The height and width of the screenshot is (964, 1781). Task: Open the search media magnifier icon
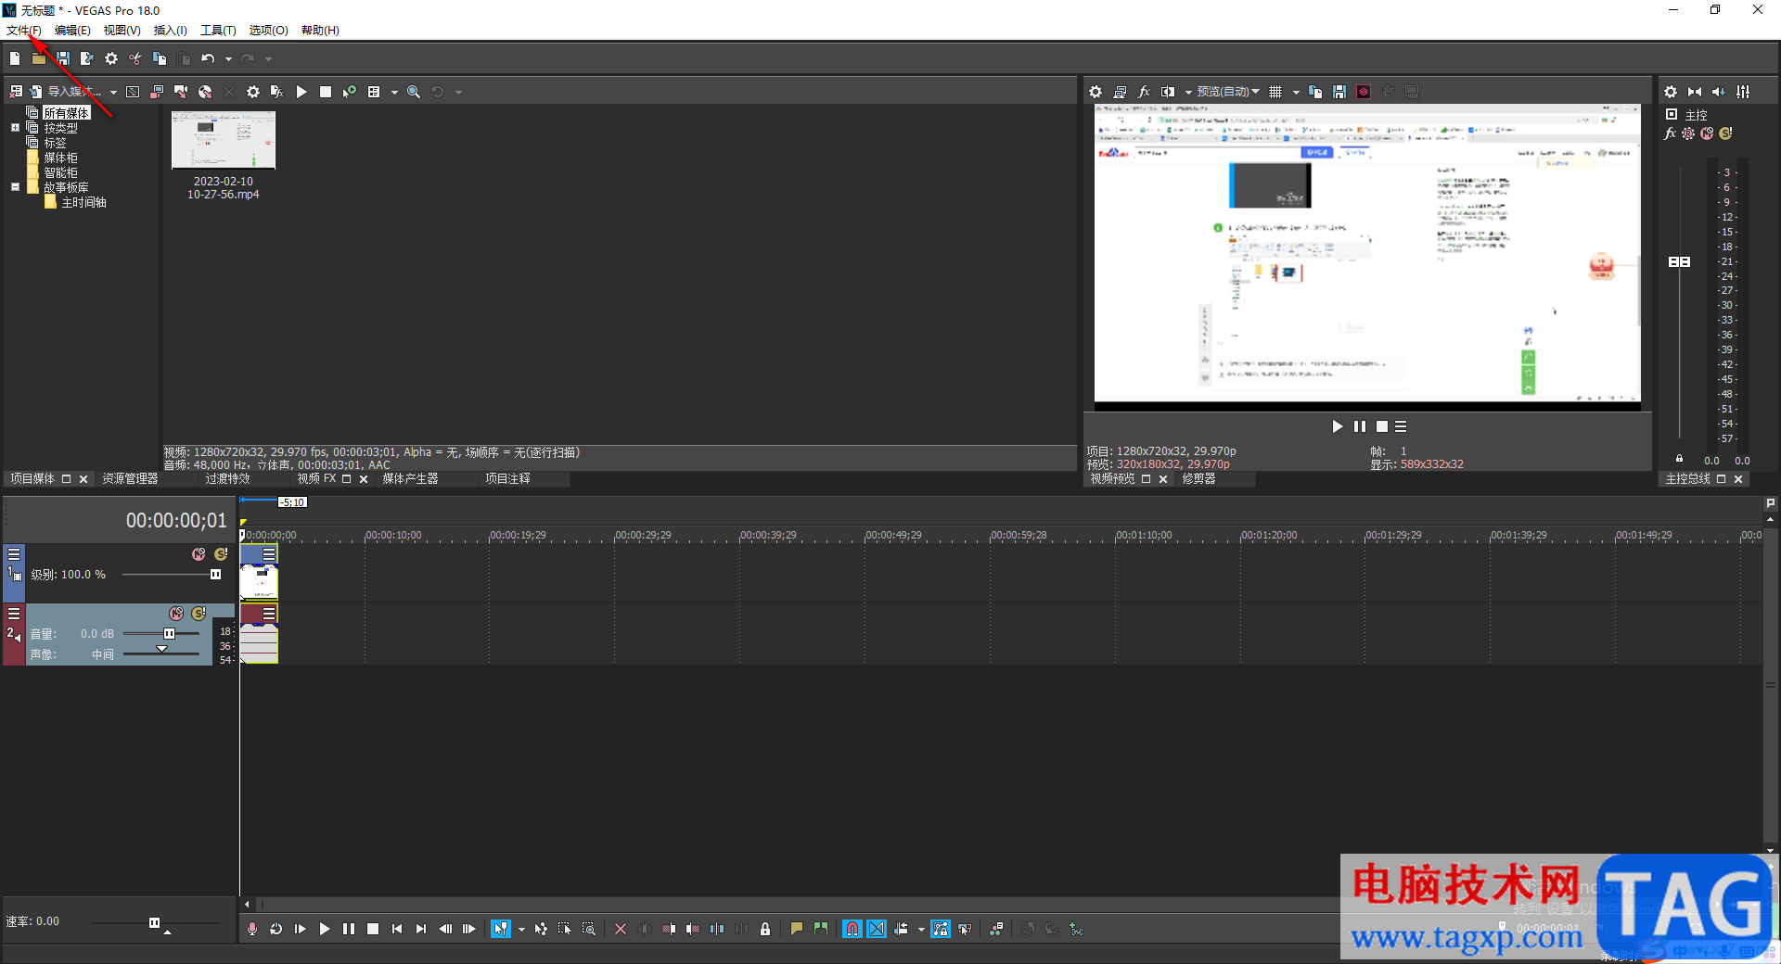point(414,92)
